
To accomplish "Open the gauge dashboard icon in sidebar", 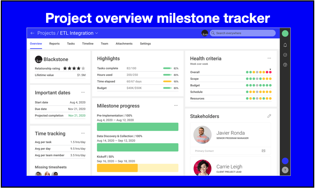I will pos(285,65).
